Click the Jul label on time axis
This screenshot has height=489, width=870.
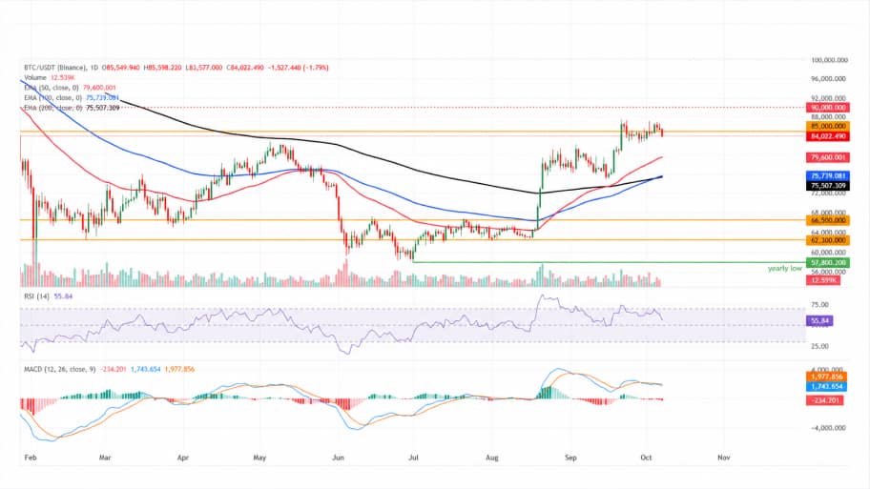coord(413,458)
